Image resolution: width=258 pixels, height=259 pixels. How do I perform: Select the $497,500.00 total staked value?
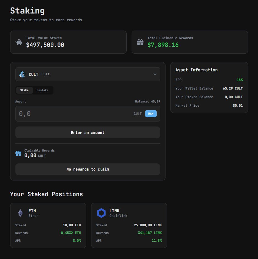45,45
